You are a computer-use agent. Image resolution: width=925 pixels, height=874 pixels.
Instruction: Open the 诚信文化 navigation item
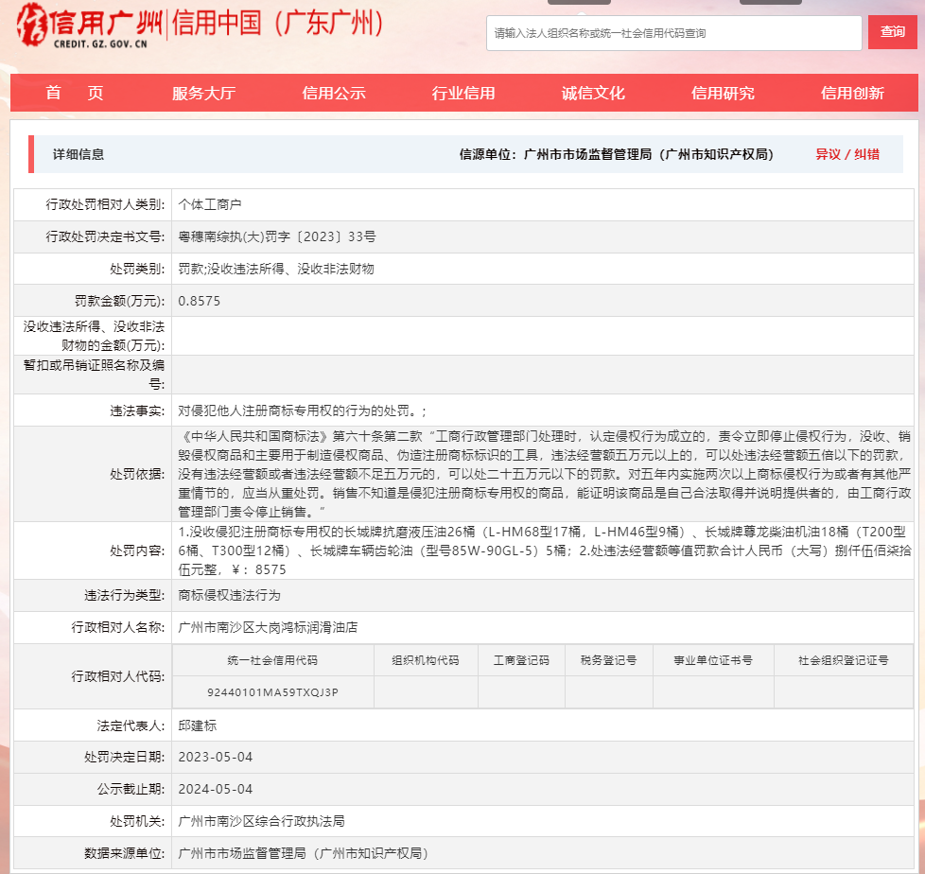(593, 93)
